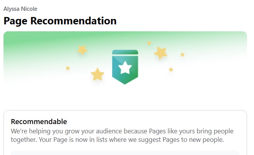
Task: Click the large gold star right of the badge
Action: click(x=160, y=53)
